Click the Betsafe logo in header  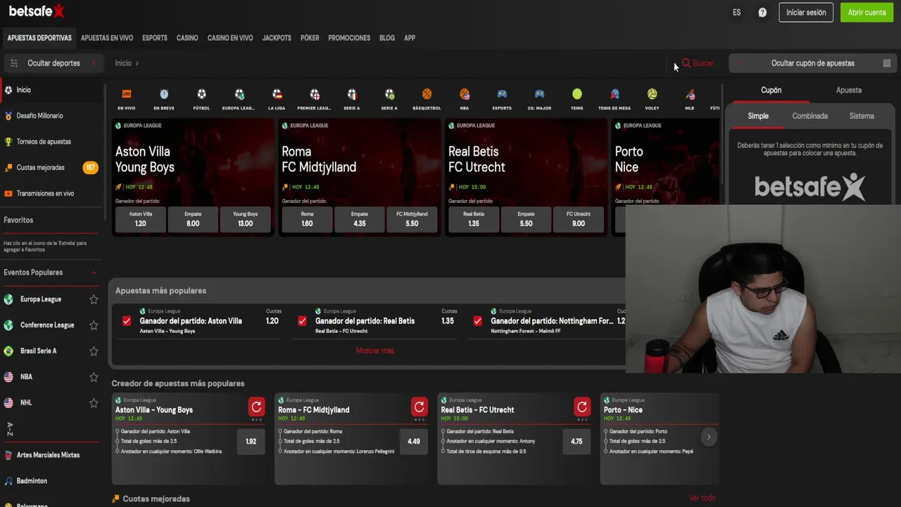pyautogui.click(x=37, y=11)
